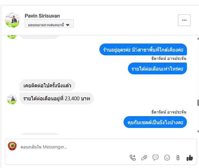Viewport: 199px width, 168px height.
Task: Click the message รายได้ต่อเดือนอยู่ที่ 23,400 บาท
Action: (57, 99)
